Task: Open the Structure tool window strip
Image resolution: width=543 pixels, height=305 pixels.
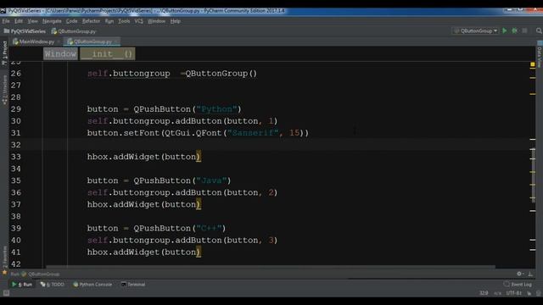Action: point(4,90)
